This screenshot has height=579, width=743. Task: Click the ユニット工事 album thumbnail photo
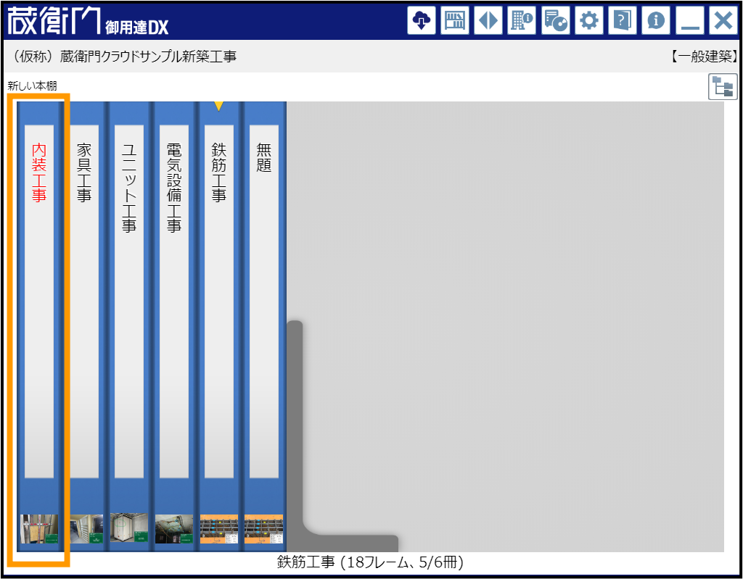(129, 529)
